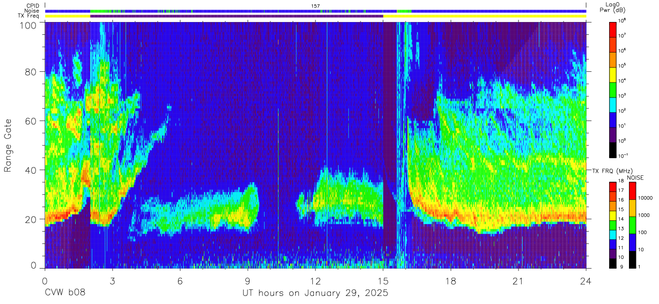
Task: Click the 15 tick on the UT hours axis
Action: [x=383, y=280]
